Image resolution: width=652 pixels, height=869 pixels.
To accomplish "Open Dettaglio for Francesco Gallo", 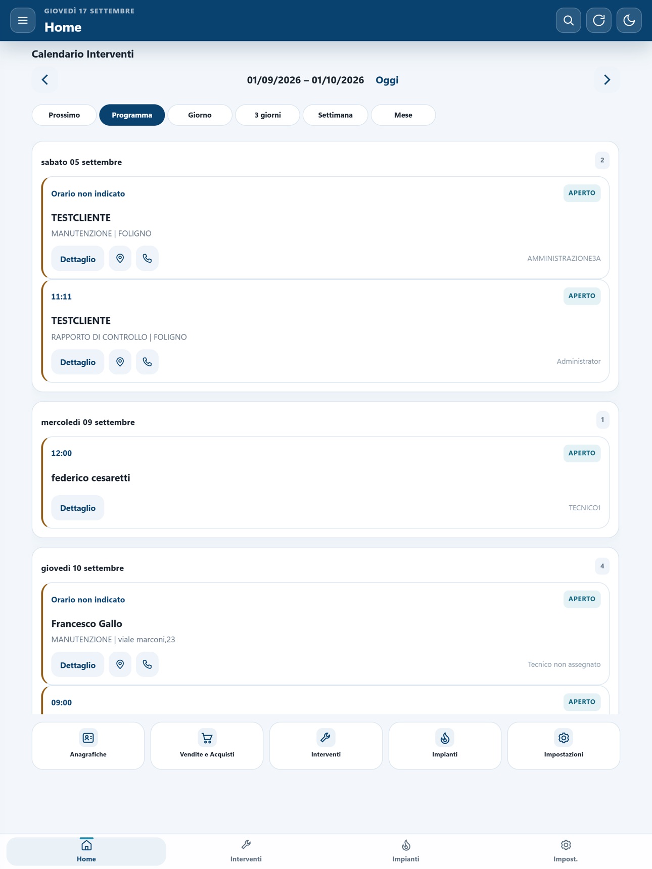I will click(78, 665).
